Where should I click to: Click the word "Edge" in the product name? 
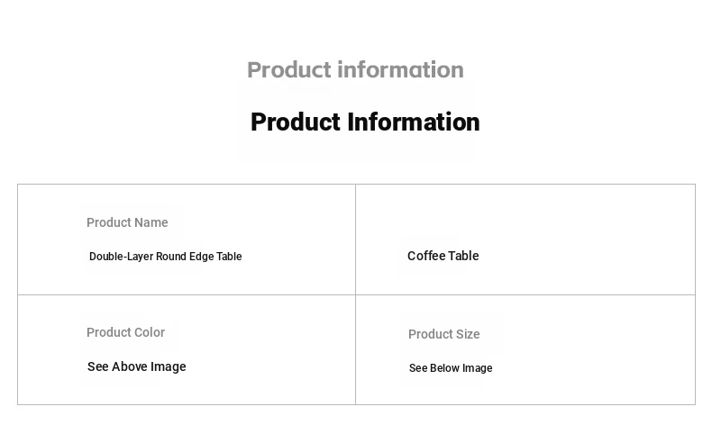(201, 257)
